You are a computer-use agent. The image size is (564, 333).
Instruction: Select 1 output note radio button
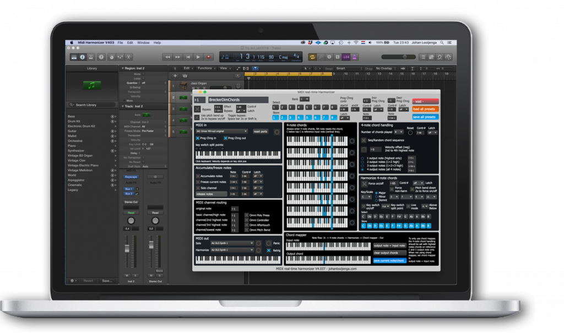[x=362, y=158]
